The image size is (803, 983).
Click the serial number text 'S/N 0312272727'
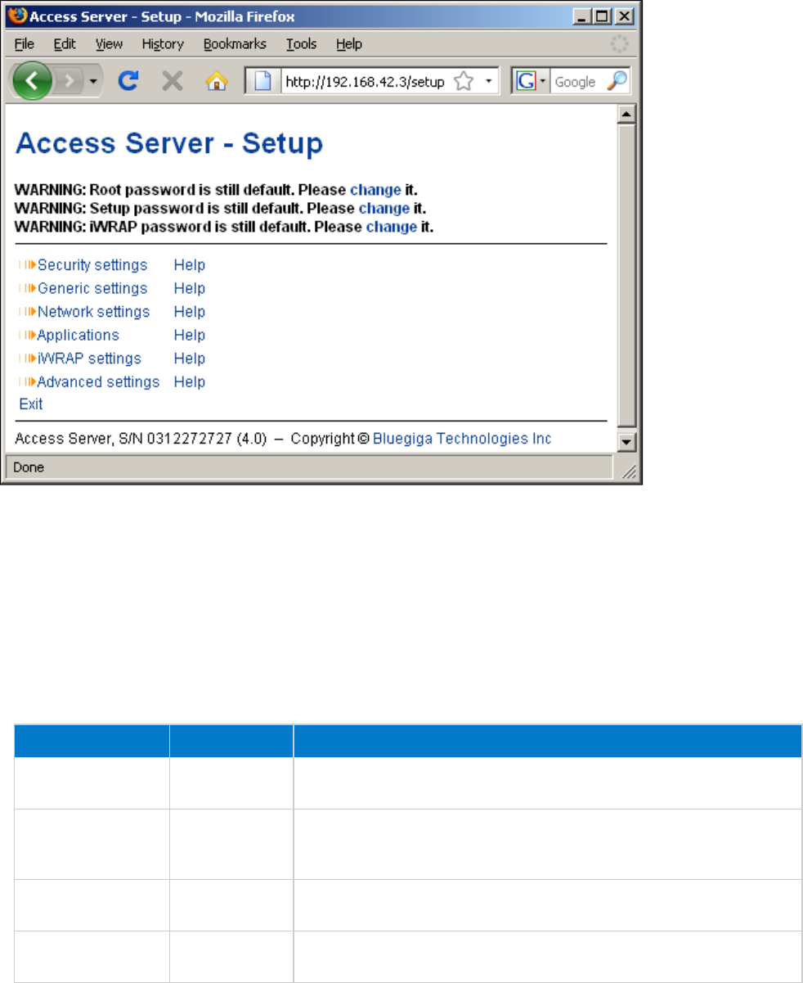point(175,439)
